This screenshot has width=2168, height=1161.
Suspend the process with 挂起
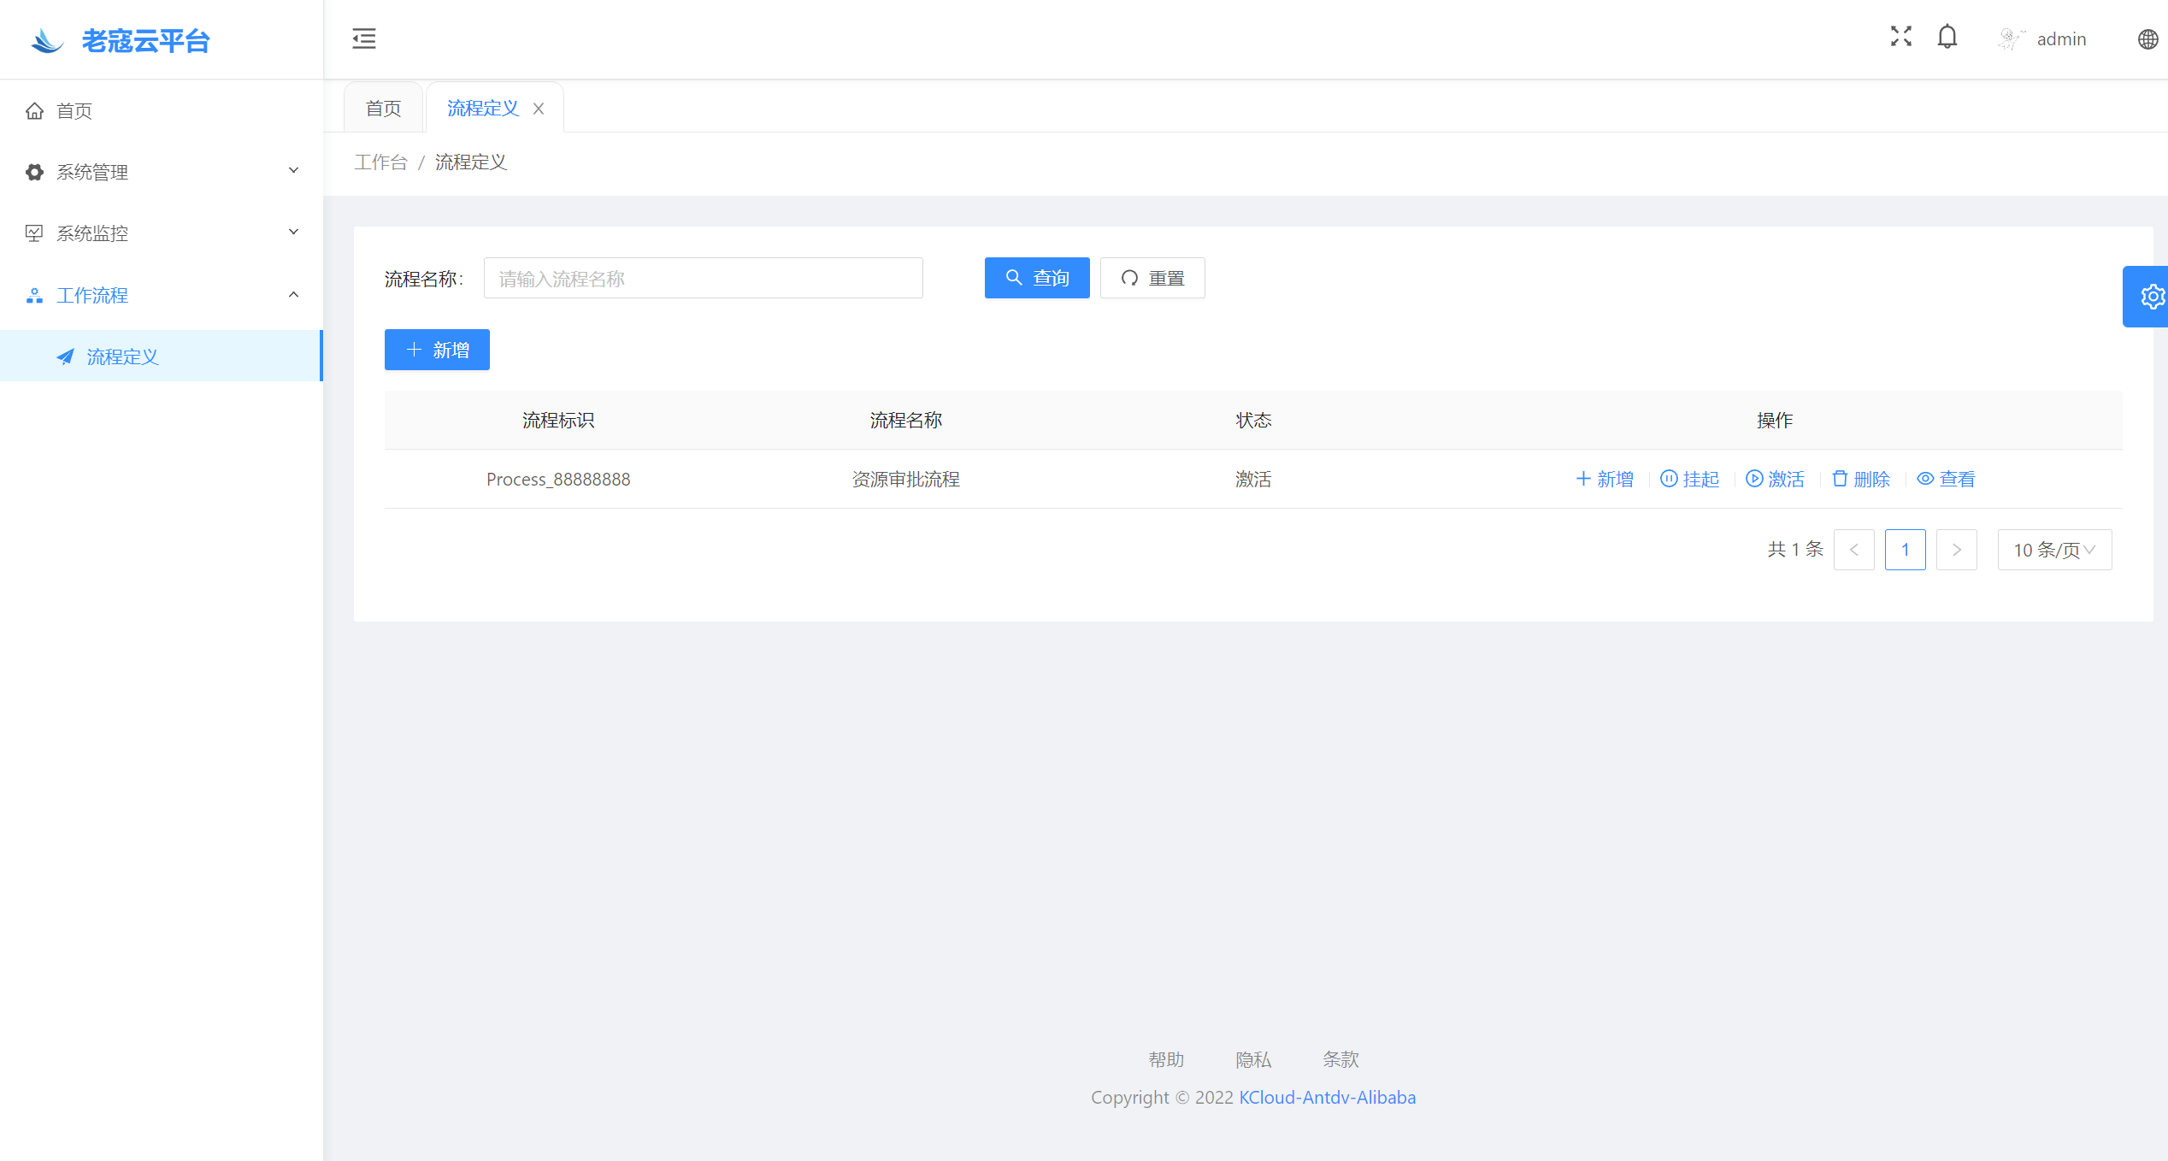(x=1690, y=479)
